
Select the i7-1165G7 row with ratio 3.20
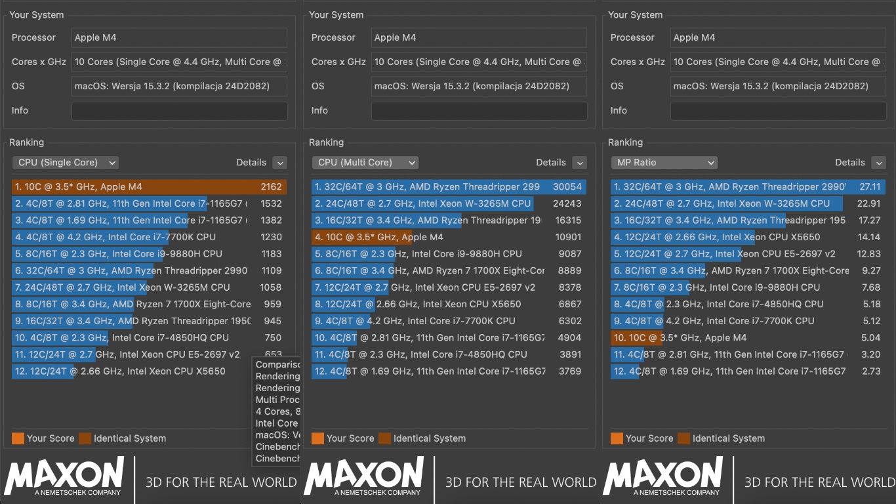748,354
